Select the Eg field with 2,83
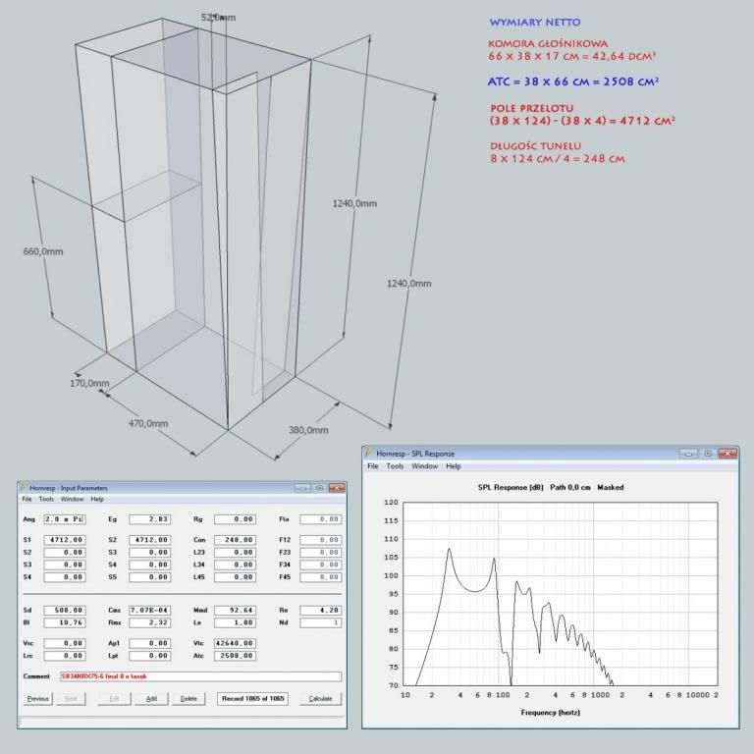754x754 pixels. [x=149, y=519]
